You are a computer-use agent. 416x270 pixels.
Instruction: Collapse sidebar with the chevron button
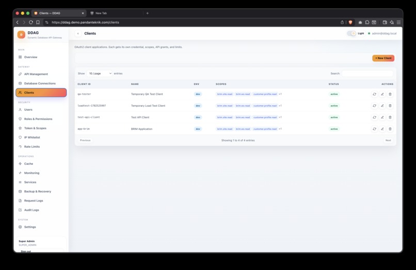pos(78,33)
